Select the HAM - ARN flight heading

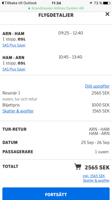coord(13,58)
